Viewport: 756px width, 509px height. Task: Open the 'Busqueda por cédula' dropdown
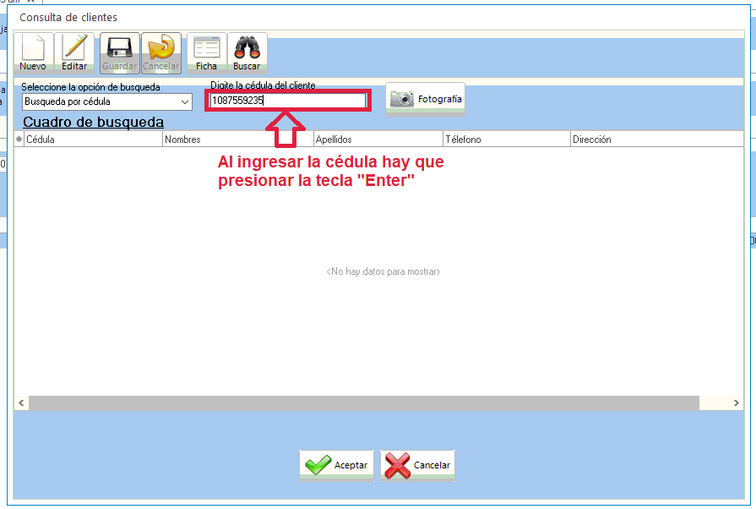tap(186, 101)
